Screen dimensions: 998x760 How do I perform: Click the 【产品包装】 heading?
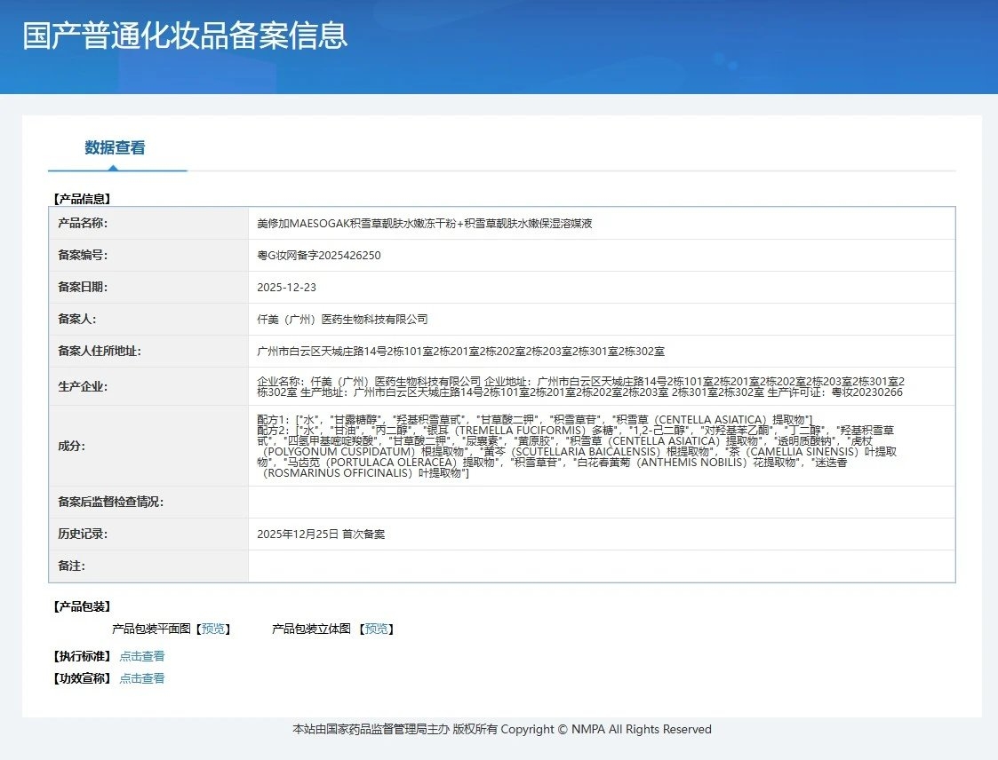82,606
